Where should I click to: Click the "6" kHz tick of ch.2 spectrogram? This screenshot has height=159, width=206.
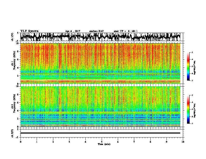click(18, 102)
